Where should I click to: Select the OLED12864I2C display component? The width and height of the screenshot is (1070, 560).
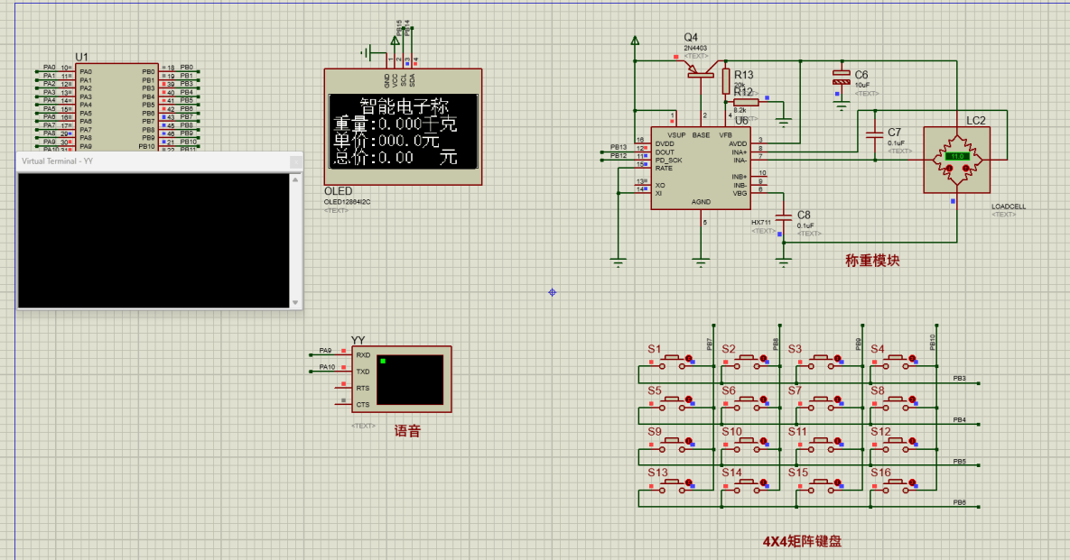[x=402, y=126]
